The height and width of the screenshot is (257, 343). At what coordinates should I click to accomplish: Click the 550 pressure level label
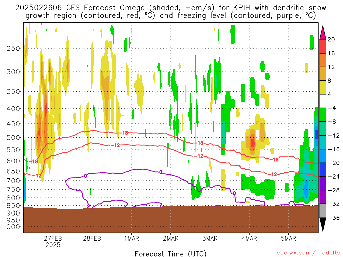[13, 150]
